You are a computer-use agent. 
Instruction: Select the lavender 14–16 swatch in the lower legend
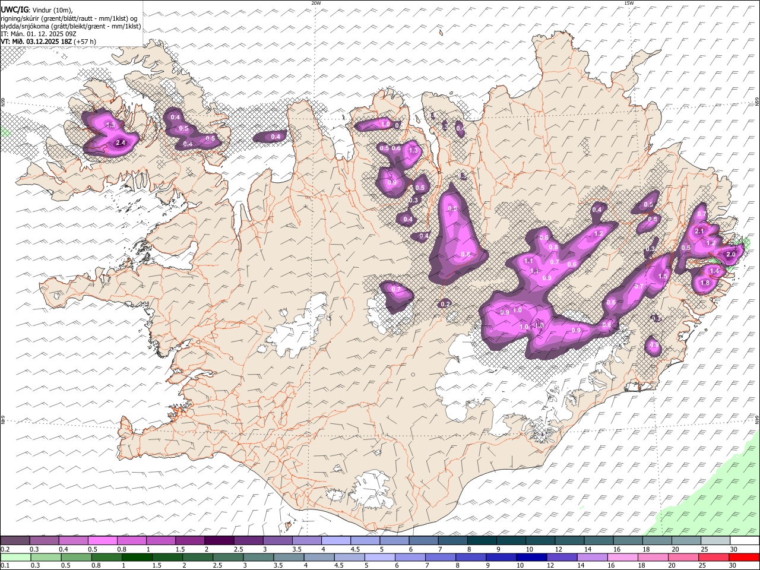[593, 557]
